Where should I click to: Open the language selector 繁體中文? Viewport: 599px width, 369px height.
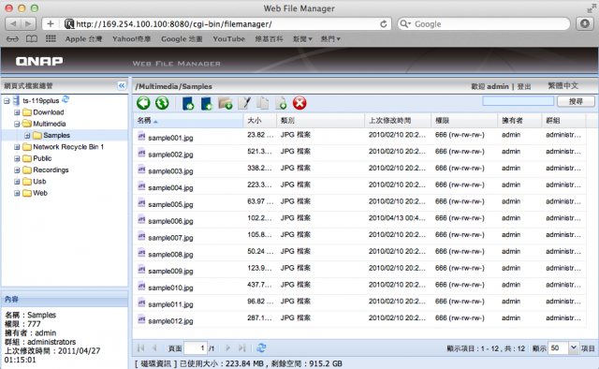563,85
